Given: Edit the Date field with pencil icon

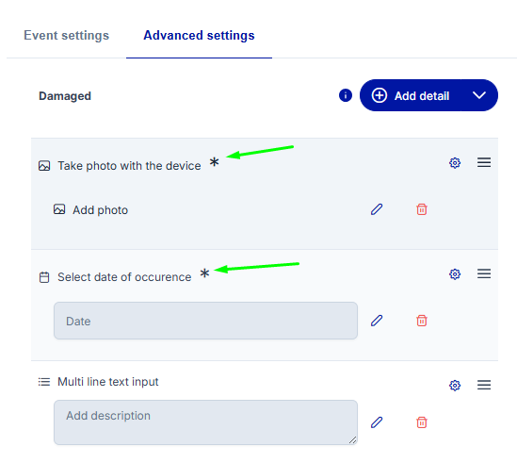Looking at the screenshot, I should (377, 321).
